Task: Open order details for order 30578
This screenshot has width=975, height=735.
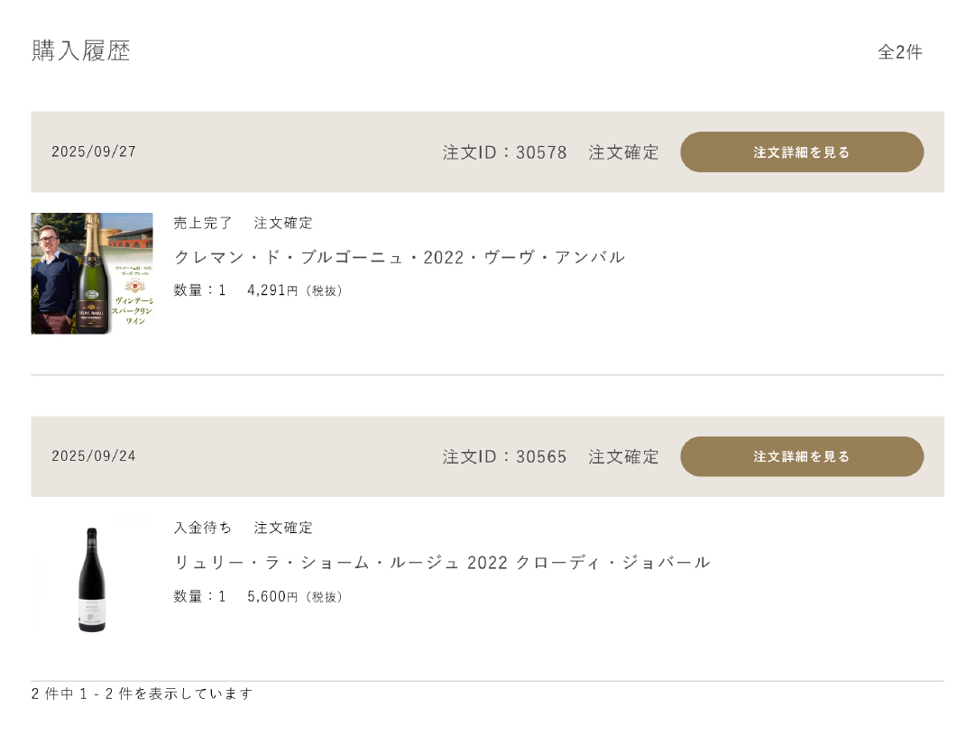Action: [802, 152]
